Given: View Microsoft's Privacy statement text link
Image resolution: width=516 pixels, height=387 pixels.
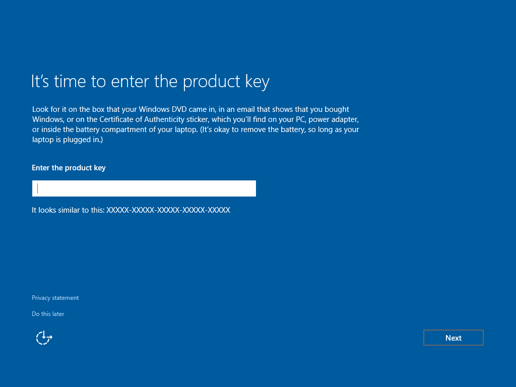Looking at the screenshot, I should (55, 298).
